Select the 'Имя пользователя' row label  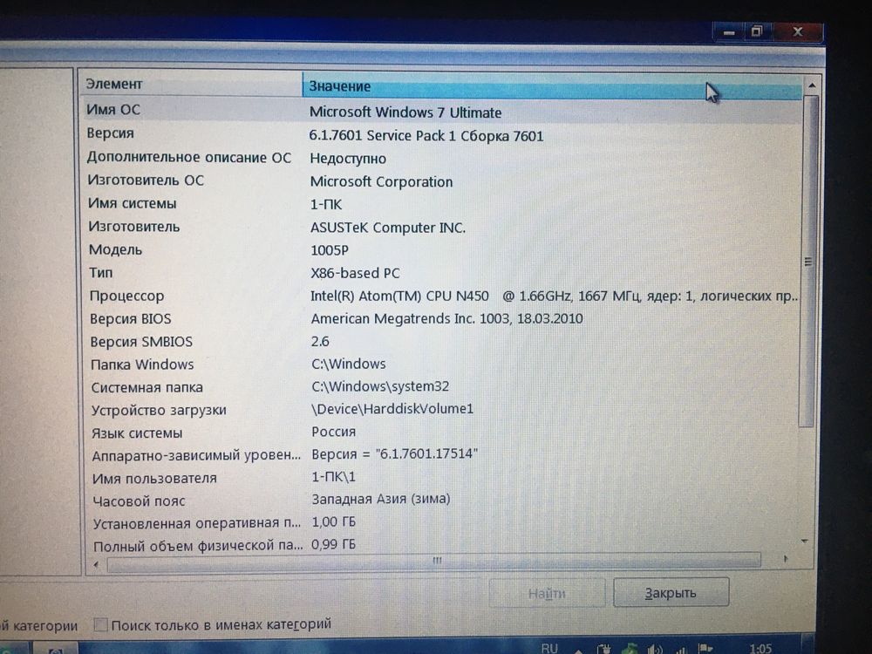(x=154, y=478)
